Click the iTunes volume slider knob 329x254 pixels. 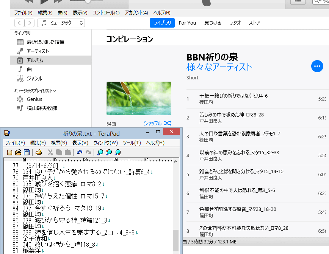coord(88,1)
